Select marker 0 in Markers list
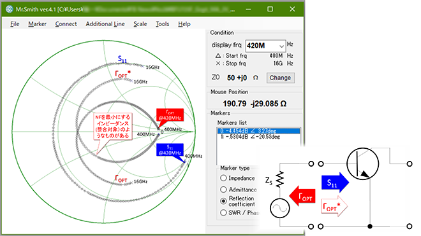This screenshot has height=236, width=421. 258,131
